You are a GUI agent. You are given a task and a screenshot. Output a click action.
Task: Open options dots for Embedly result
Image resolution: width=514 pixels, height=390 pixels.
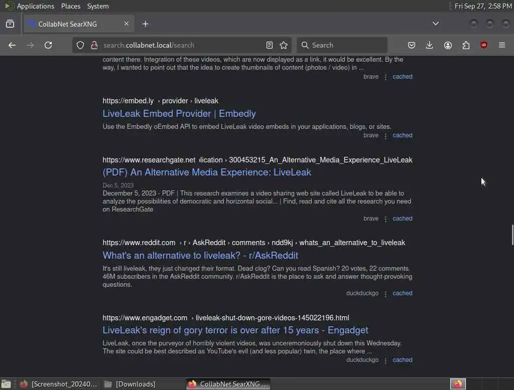point(385,136)
